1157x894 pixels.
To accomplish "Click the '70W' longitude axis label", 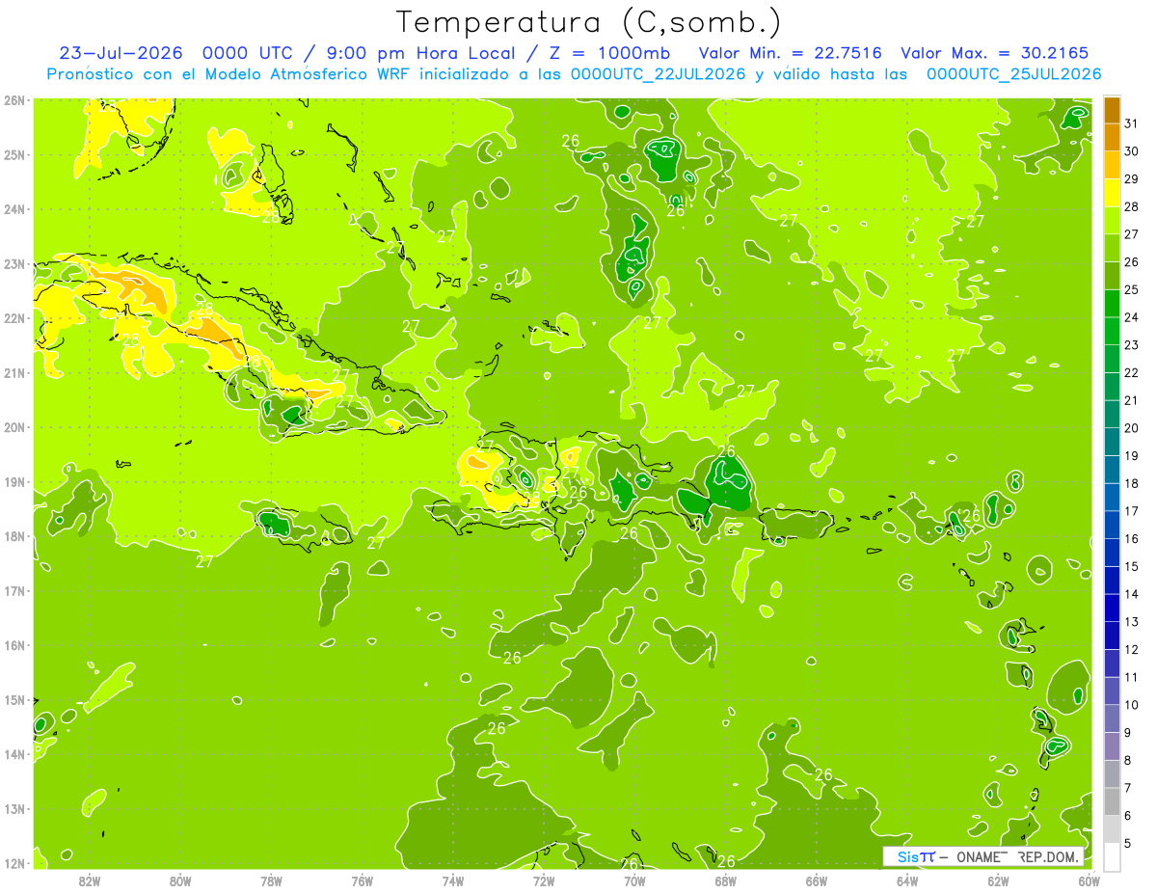I will (634, 880).
